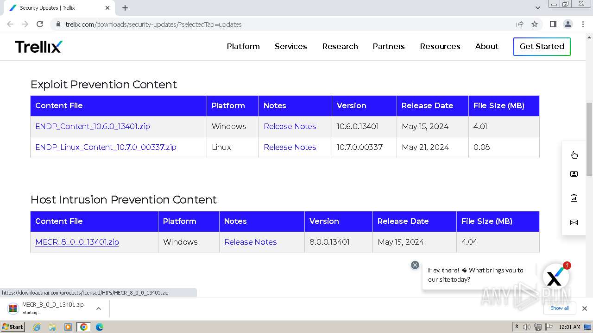
Task: Click the page vertical scrollbar thumb
Action: tap(589, 139)
